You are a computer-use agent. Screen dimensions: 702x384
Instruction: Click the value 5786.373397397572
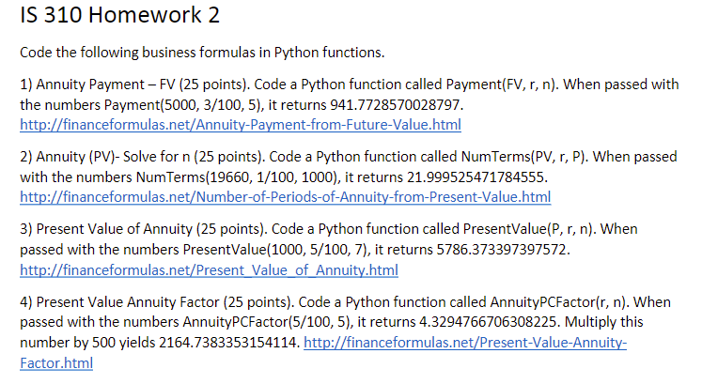pyautogui.click(x=503, y=249)
